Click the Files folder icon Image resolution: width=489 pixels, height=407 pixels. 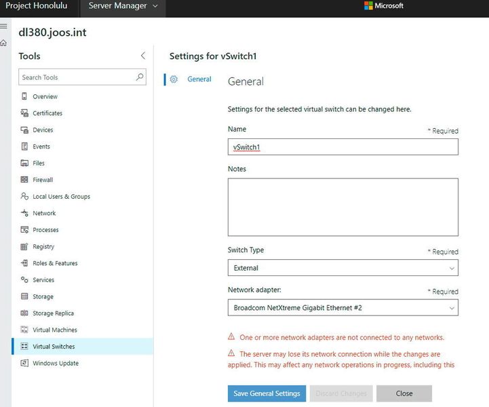24,163
